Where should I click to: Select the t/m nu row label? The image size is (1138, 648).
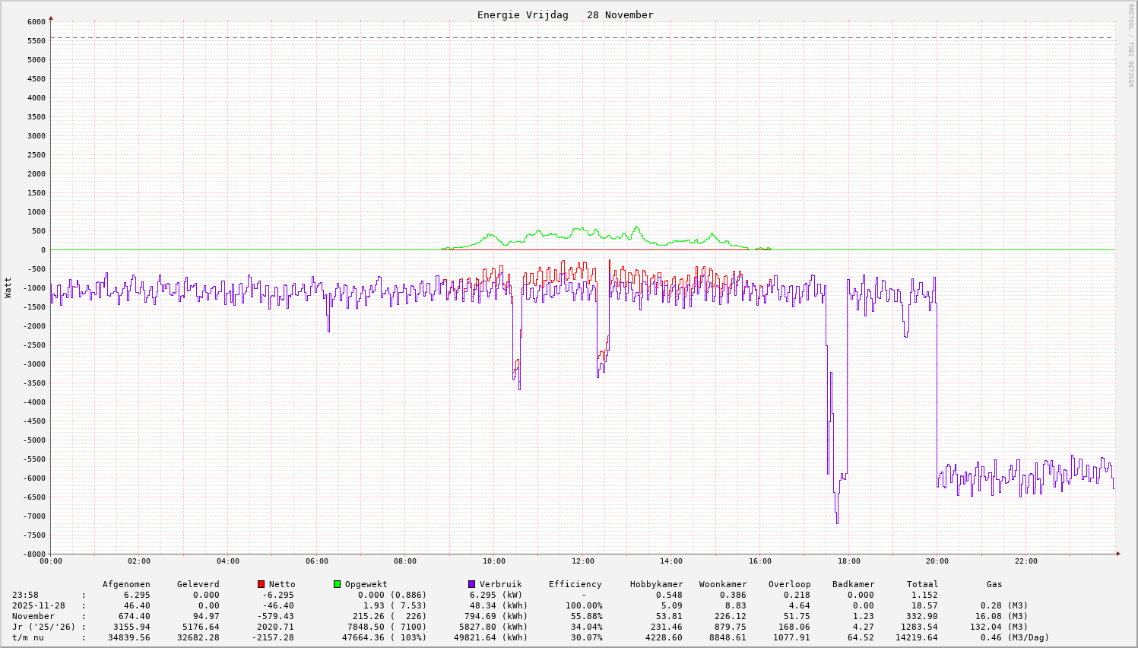click(x=28, y=637)
